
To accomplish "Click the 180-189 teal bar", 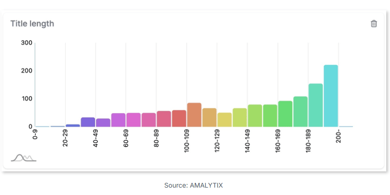I will (x=316, y=105).
